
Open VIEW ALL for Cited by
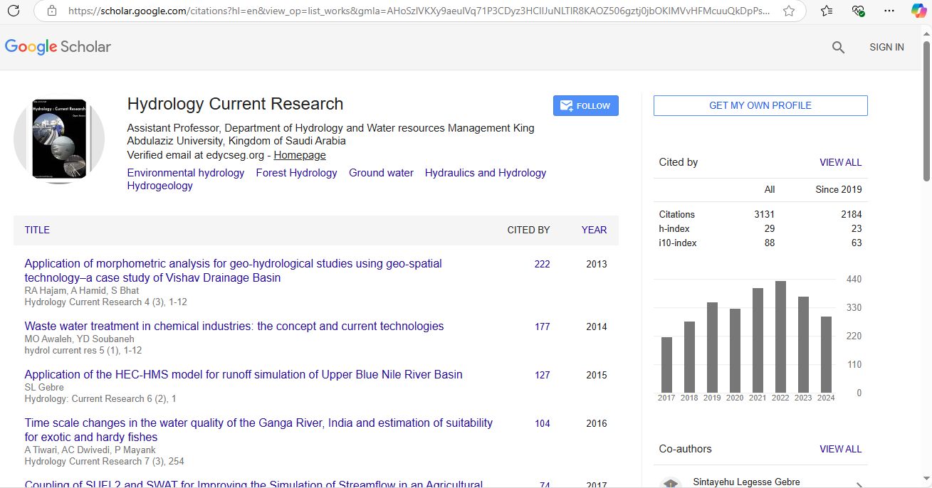840,162
